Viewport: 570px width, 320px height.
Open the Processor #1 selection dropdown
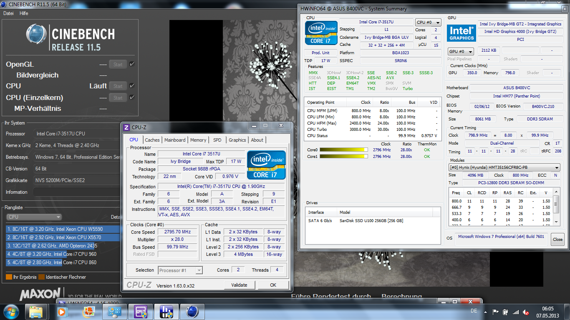(x=180, y=270)
